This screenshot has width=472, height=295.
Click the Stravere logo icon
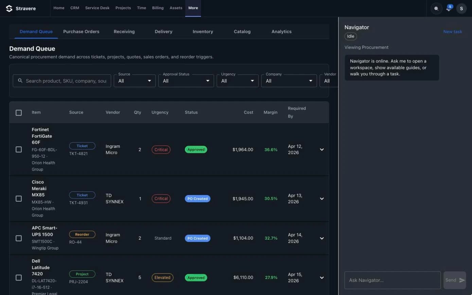9,8
